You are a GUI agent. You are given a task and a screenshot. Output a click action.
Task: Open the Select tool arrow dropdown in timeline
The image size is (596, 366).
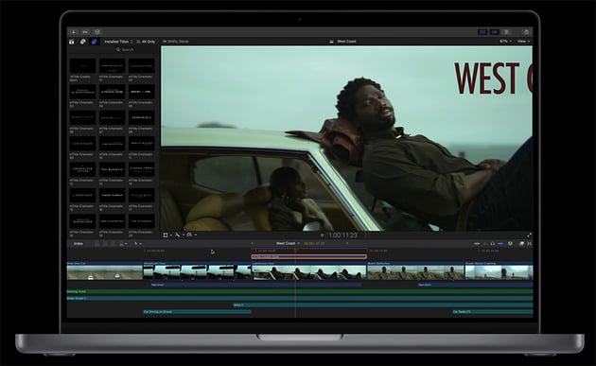pyautogui.click(x=137, y=244)
